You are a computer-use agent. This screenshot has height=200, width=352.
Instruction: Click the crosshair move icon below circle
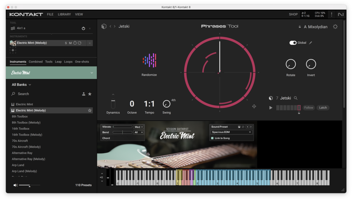point(254,106)
